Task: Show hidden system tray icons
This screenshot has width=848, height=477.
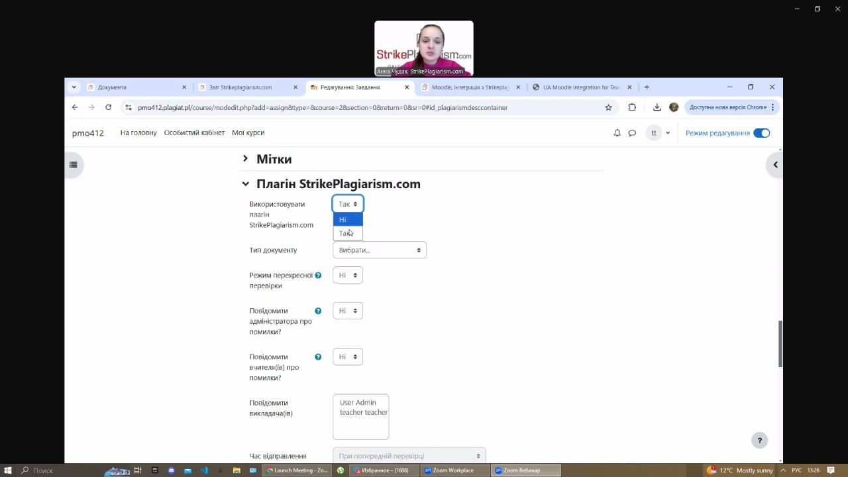Action: click(783, 470)
